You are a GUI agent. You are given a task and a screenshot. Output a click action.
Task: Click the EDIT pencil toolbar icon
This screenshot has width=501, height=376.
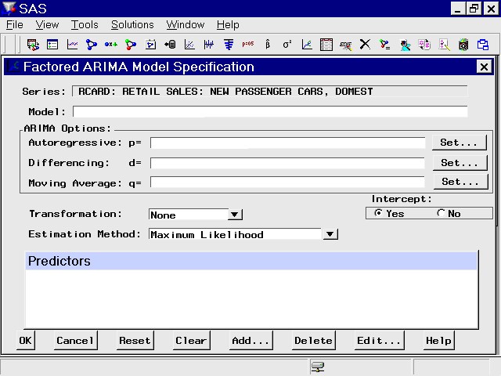pos(346,45)
